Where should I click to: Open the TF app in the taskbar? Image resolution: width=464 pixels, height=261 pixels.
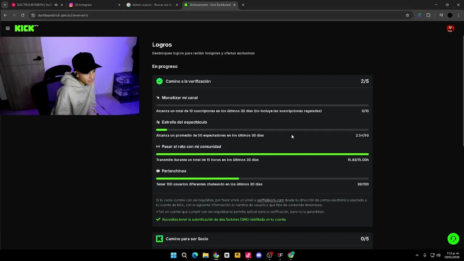pos(280,255)
